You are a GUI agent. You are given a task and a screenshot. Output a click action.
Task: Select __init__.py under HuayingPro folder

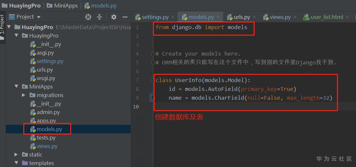(49, 44)
